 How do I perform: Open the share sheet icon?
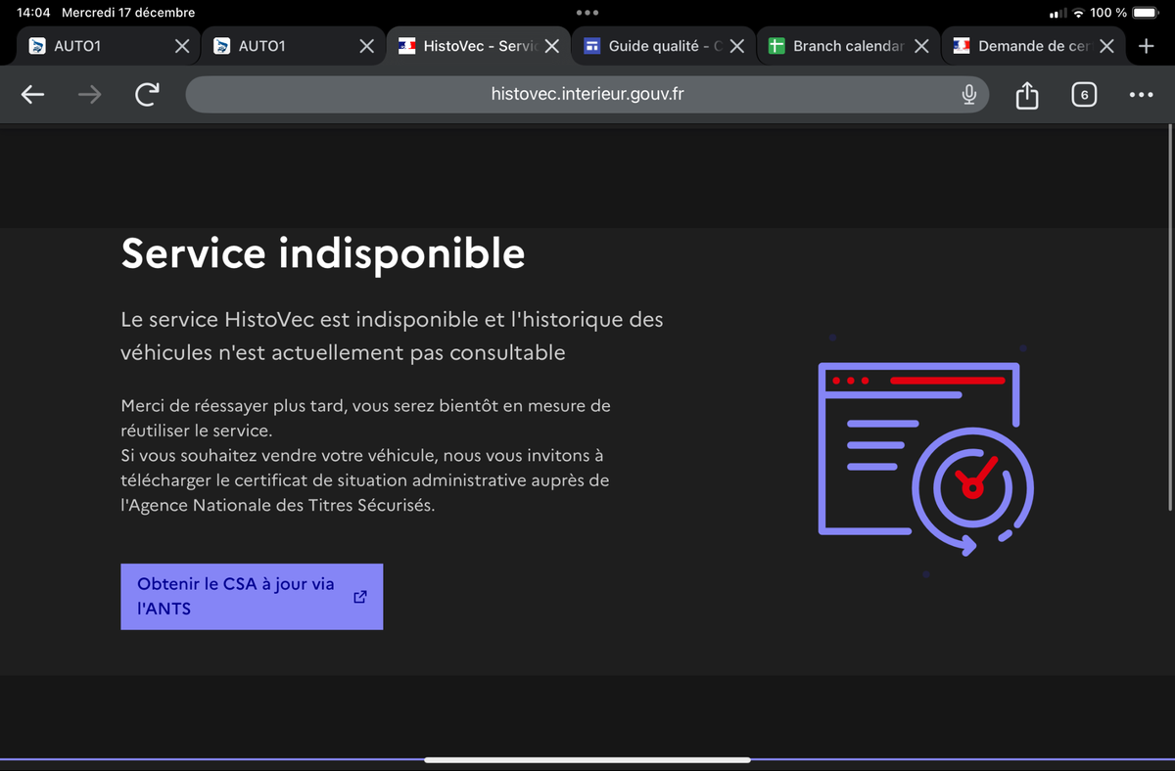click(1026, 95)
